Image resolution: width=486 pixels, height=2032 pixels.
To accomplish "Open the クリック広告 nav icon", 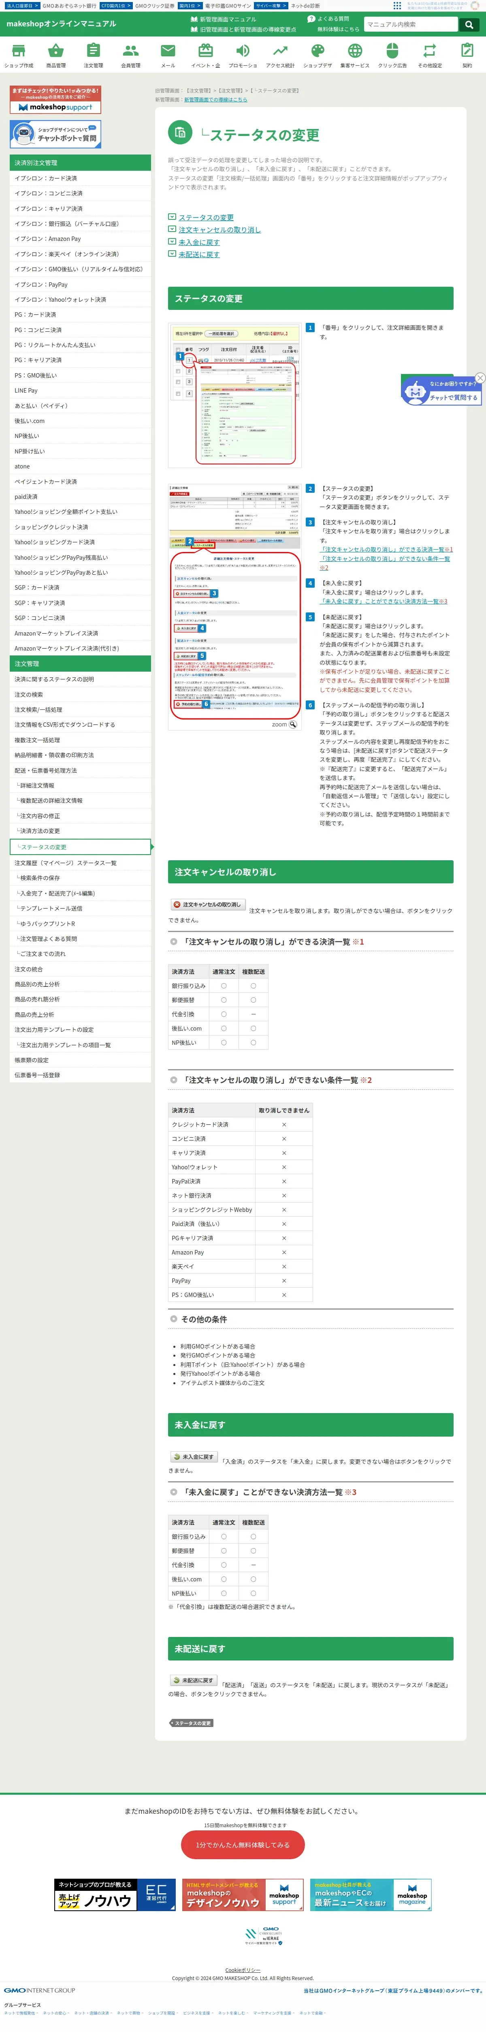I will tap(392, 55).
